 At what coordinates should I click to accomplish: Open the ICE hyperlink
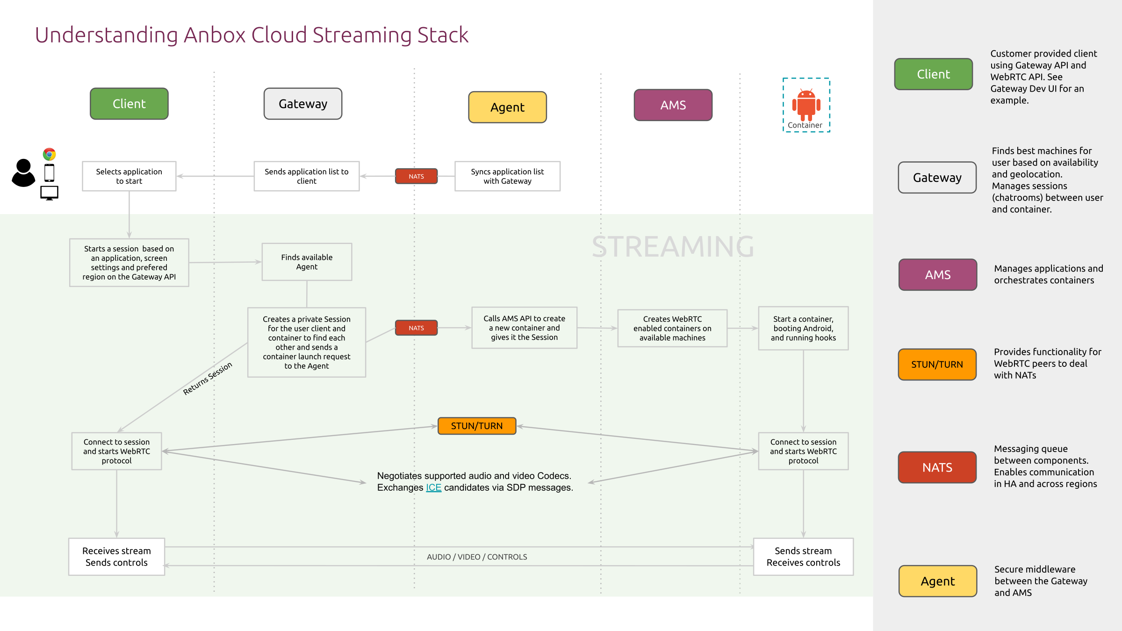click(433, 488)
